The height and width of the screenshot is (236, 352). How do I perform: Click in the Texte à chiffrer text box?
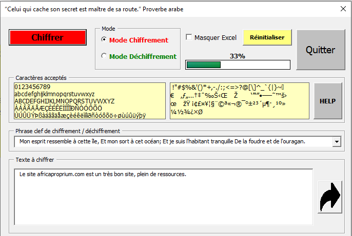(163, 197)
